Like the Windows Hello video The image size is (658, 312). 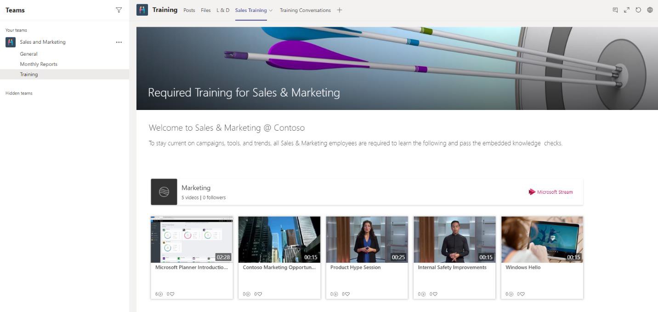[x=522, y=294]
